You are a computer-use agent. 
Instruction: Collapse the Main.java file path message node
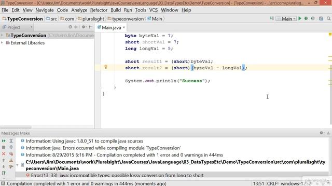(17, 165)
